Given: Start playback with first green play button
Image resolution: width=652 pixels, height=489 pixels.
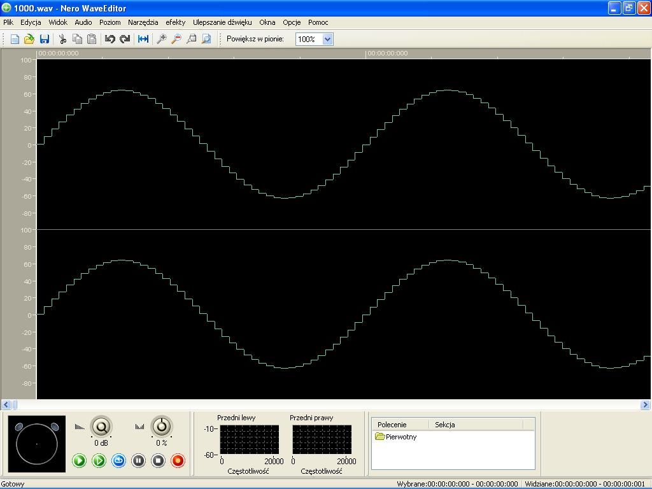Looking at the screenshot, I should click(79, 461).
